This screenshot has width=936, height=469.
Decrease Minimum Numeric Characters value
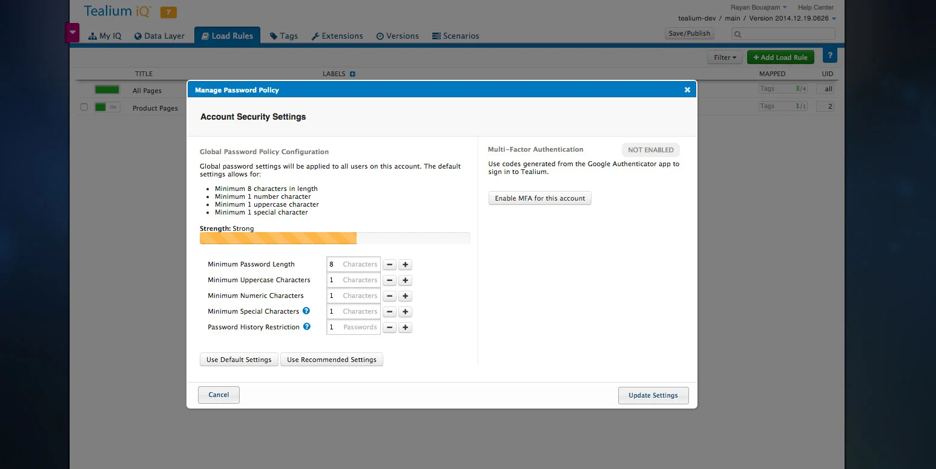click(390, 296)
